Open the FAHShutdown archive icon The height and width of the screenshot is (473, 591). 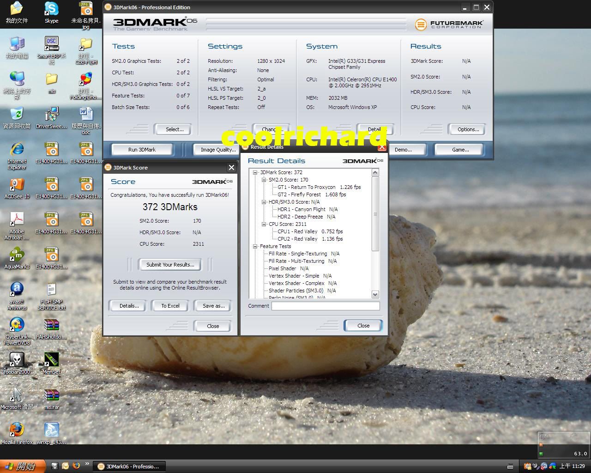(51, 328)
